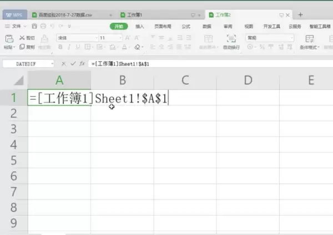
Task: Expand the DATEDIF name box dropdown
Action: 52,64
